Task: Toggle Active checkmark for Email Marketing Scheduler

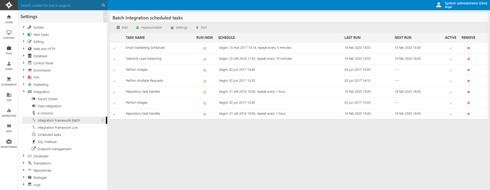Action: [451, 48]
